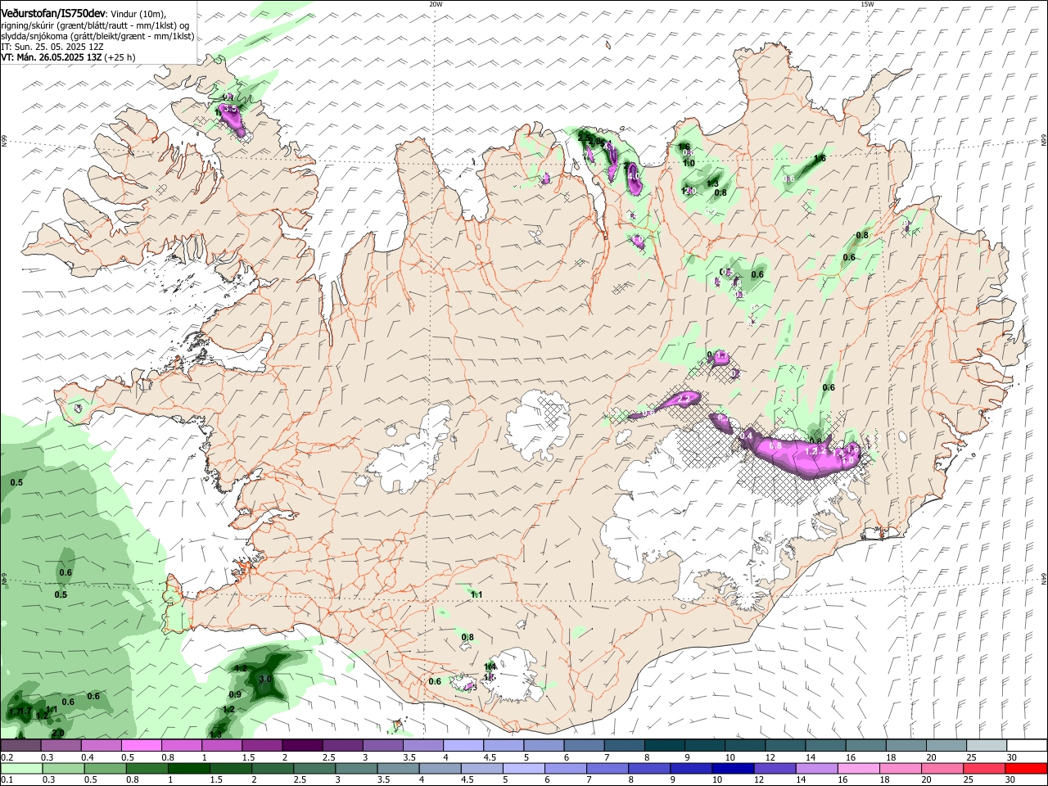The width and height of the screenshot is (1048, 786).
Task: Click the 1.1 precipitation value on the map
Action: click(477, 595)
